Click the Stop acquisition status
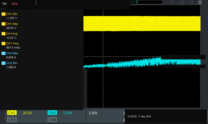The width and height of the screenshot is (208, 124). [x=15, y=4]
